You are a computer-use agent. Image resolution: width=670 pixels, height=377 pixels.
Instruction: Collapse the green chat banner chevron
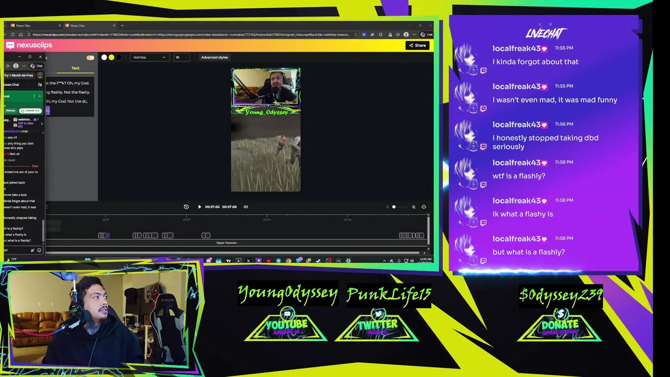pyautogui.click(x=40, y=96)
